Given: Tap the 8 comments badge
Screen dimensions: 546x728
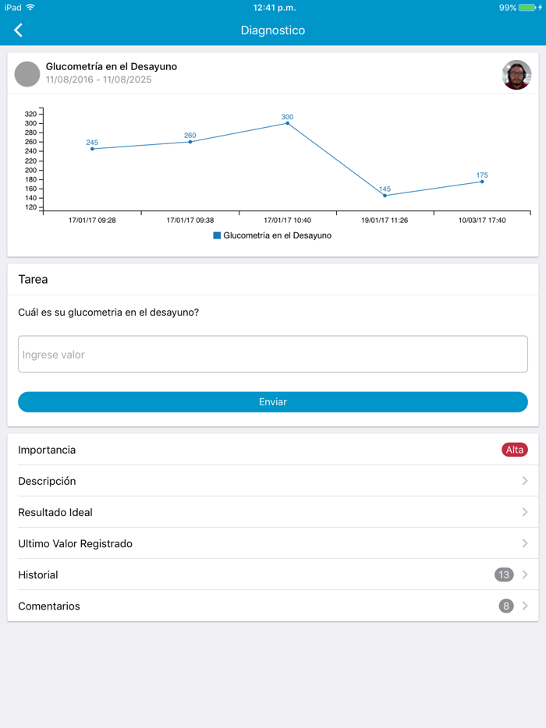Looking at the screenshot, I should click(506, 606).
